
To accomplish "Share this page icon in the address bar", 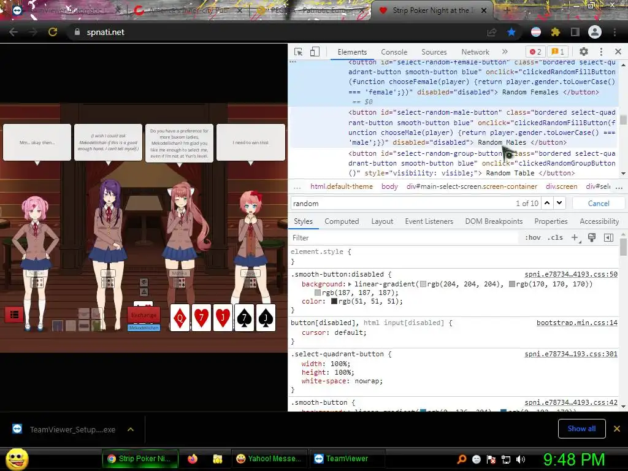I will coord(491,32).
